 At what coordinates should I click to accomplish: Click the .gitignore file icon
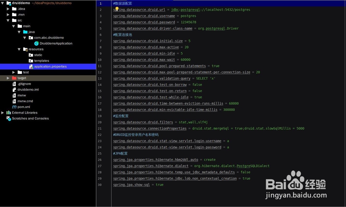coord(14,84)
